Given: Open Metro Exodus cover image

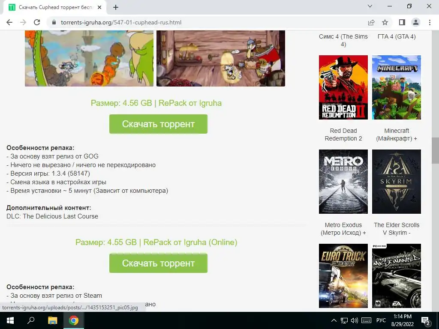Looking at the screenshot, I should tap(343, 182).
